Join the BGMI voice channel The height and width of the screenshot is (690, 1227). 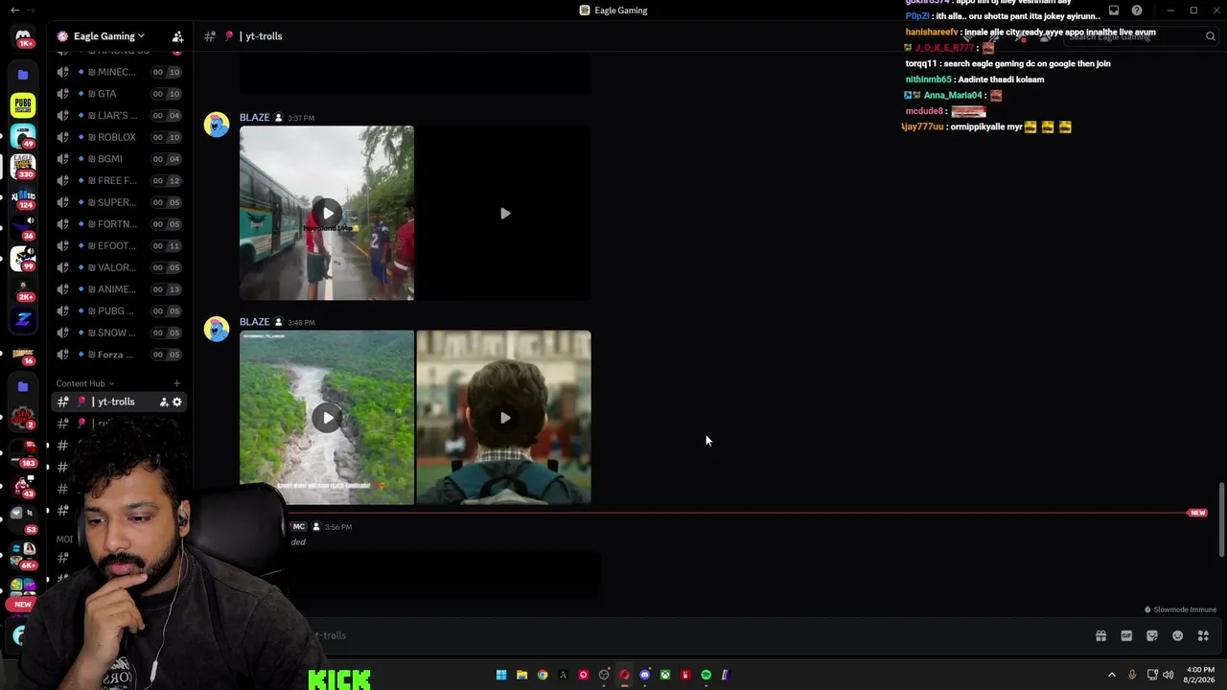coord(119,159)
